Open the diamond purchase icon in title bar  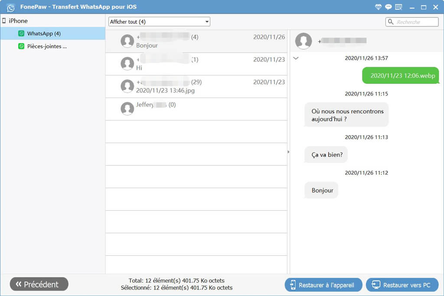[x=378, y=7]
